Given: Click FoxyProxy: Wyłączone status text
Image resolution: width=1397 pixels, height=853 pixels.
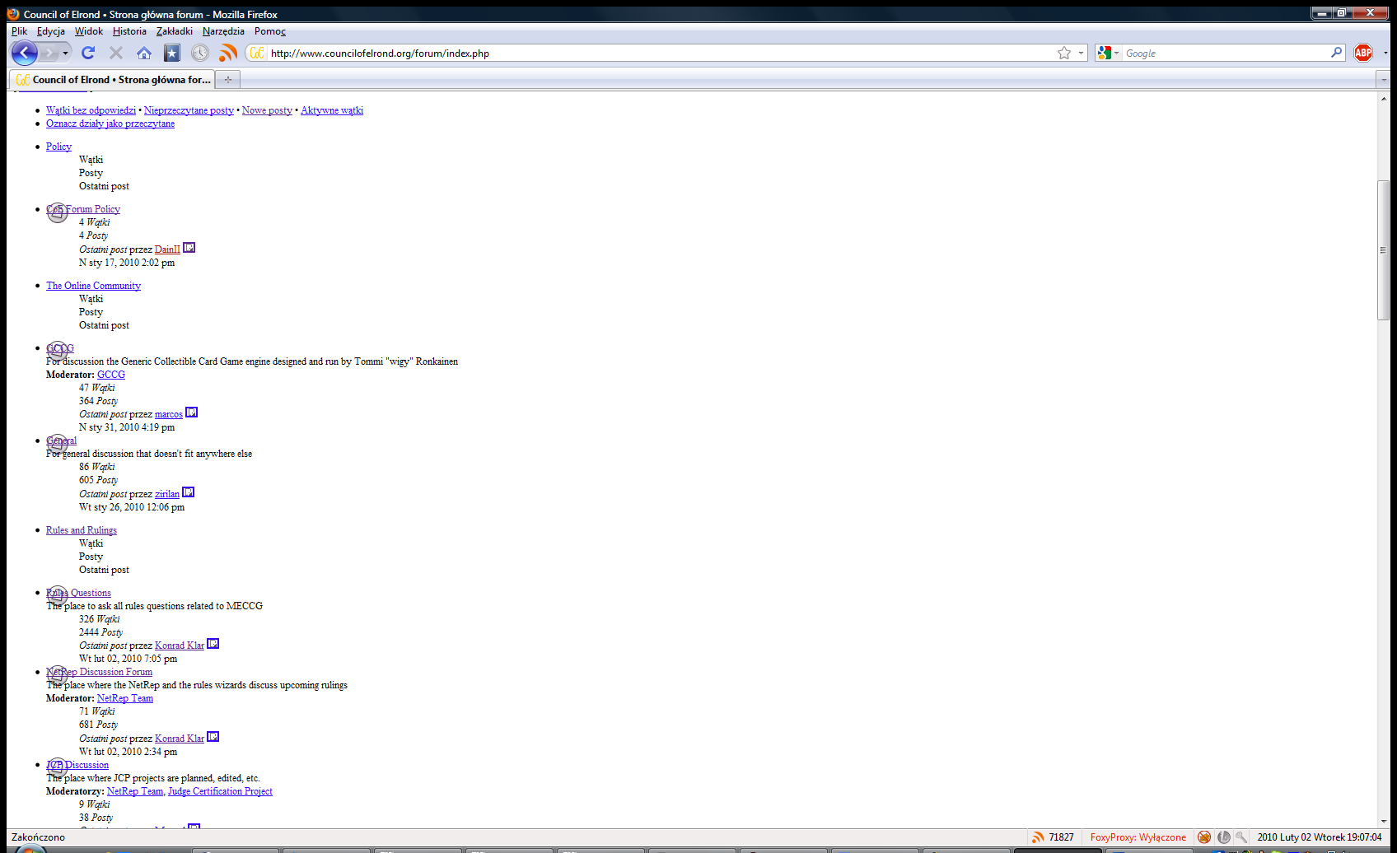Looking at the screenshot, I should (1138, 837).
